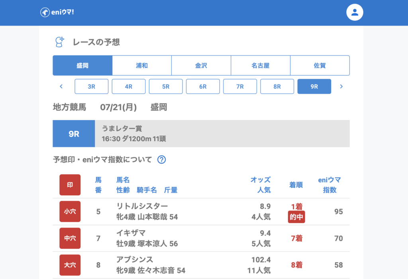Go to race 8R

click(277, 86)
